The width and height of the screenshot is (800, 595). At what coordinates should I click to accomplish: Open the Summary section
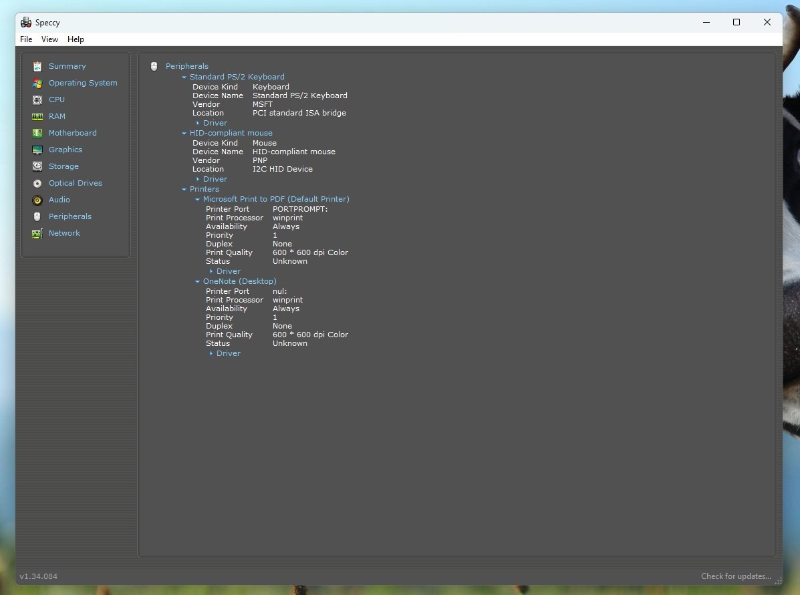pos(68,66)
